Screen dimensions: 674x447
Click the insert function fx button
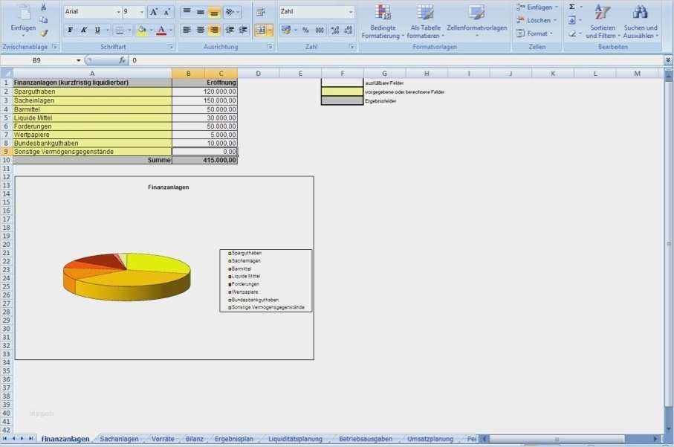click(122, 61)
